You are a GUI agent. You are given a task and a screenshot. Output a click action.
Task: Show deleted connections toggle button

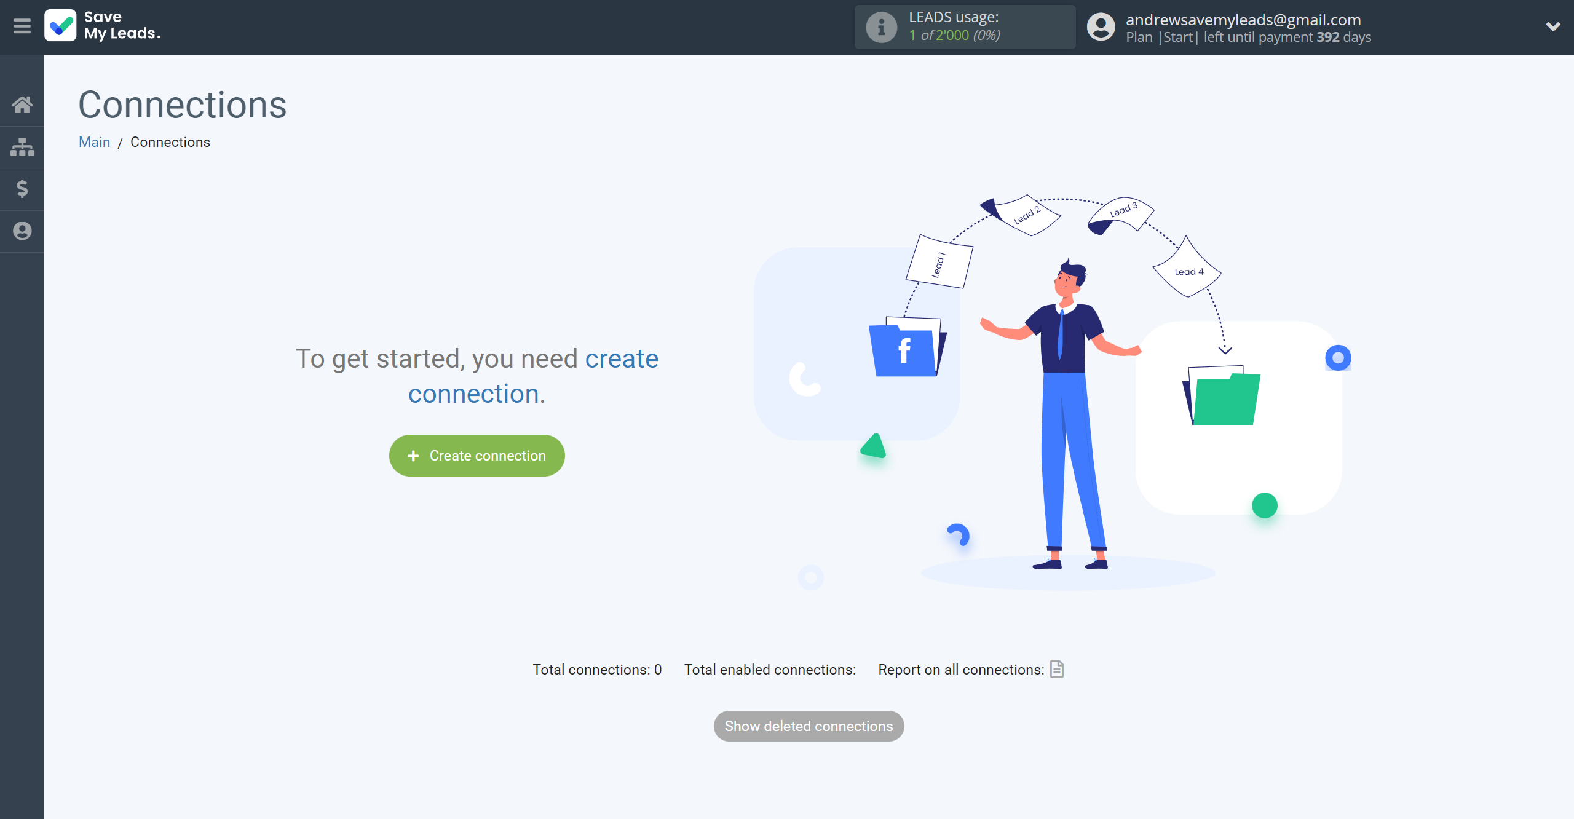tap(810, 726)
